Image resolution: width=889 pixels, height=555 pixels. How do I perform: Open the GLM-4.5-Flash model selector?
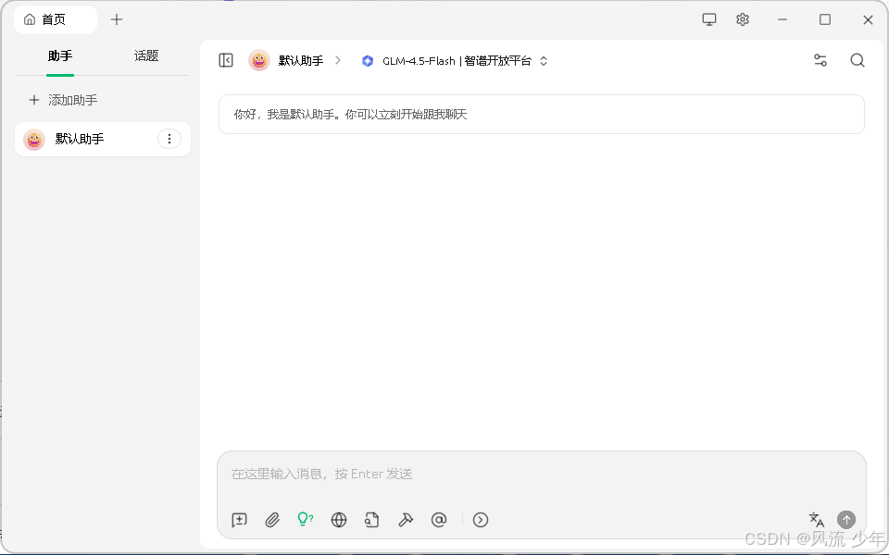(452, 60)
